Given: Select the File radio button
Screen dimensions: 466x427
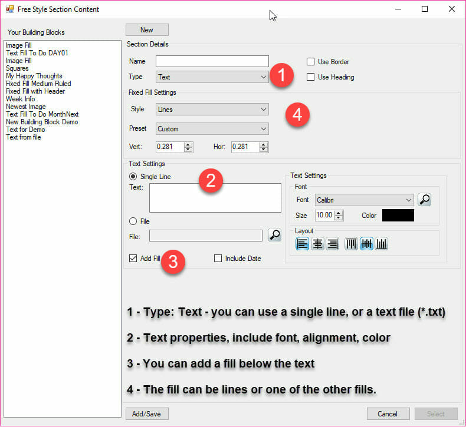Looking at the screenshot, I should click(x=133, y=221).
